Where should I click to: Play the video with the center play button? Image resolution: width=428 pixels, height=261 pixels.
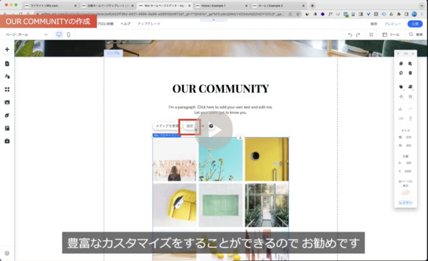214,130
